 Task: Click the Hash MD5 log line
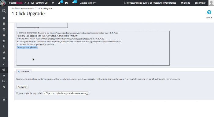pyautogui.click(x=47, y=36)
